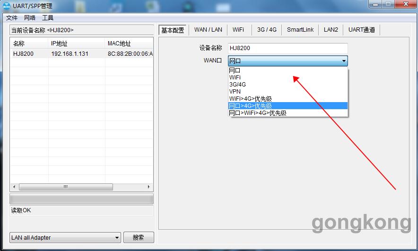Open the 工具 menu

click(48, 18)
